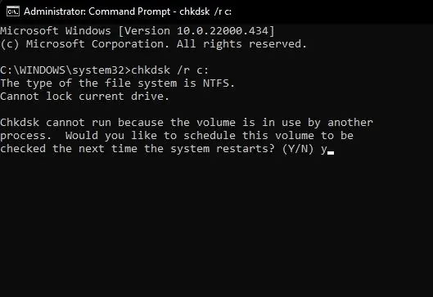
Task: Click the Chkdsk cannot run because line
Action: [x=187, y=123]
